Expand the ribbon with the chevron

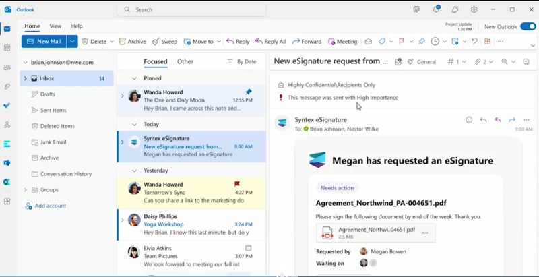(x=533, y=45)
